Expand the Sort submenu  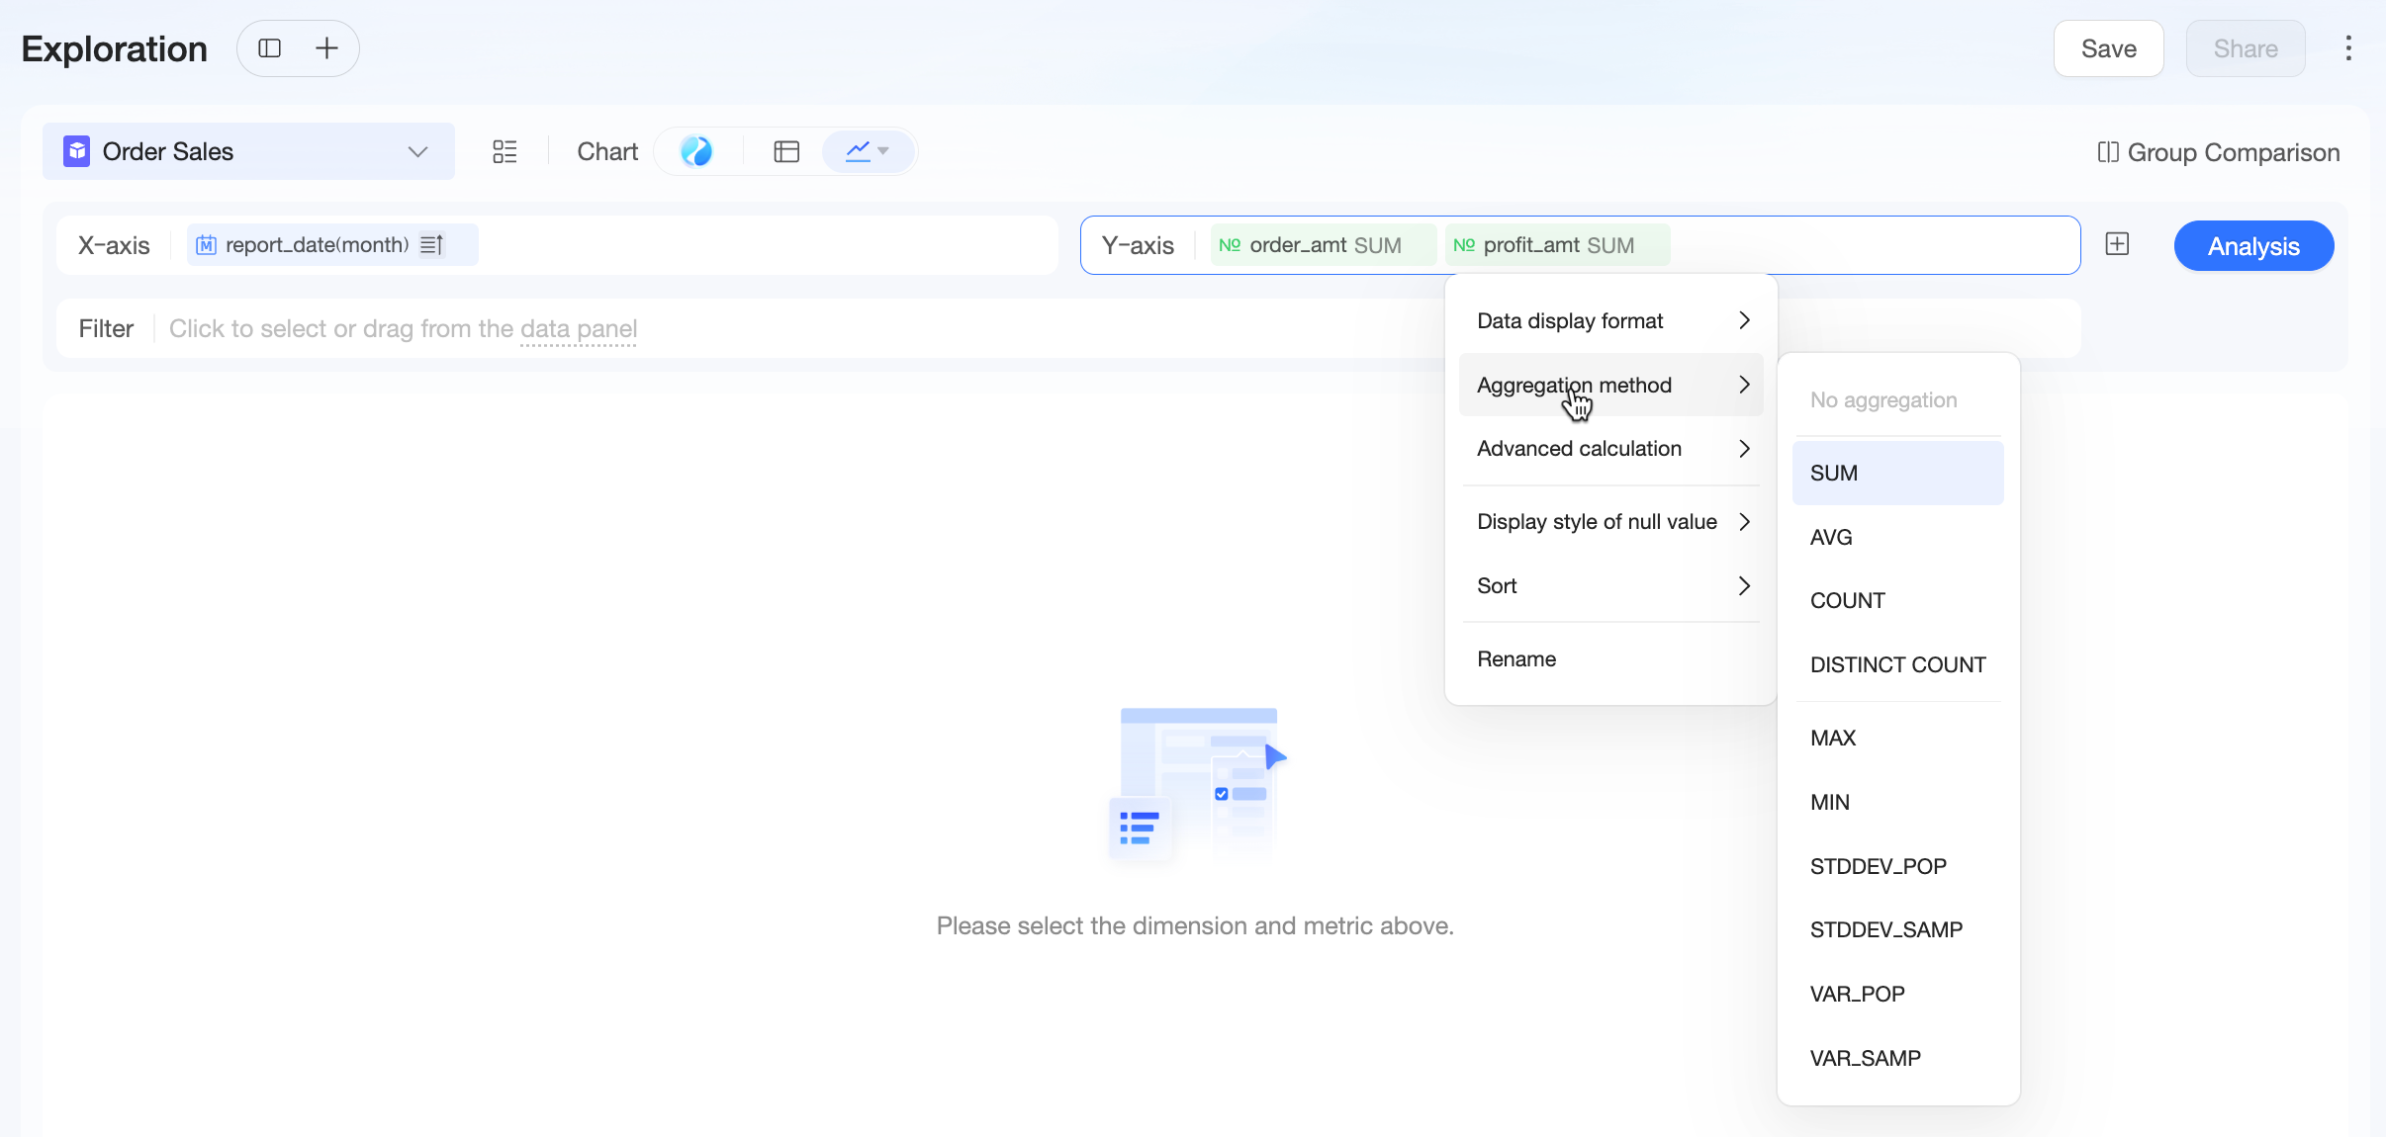click(x=1611, y=585)
